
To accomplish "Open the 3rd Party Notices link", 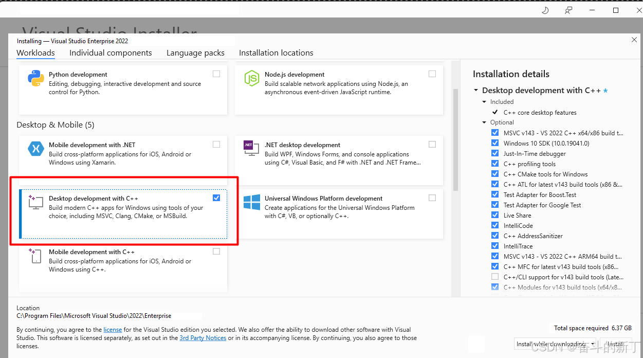I will click(x=203, y=338).
